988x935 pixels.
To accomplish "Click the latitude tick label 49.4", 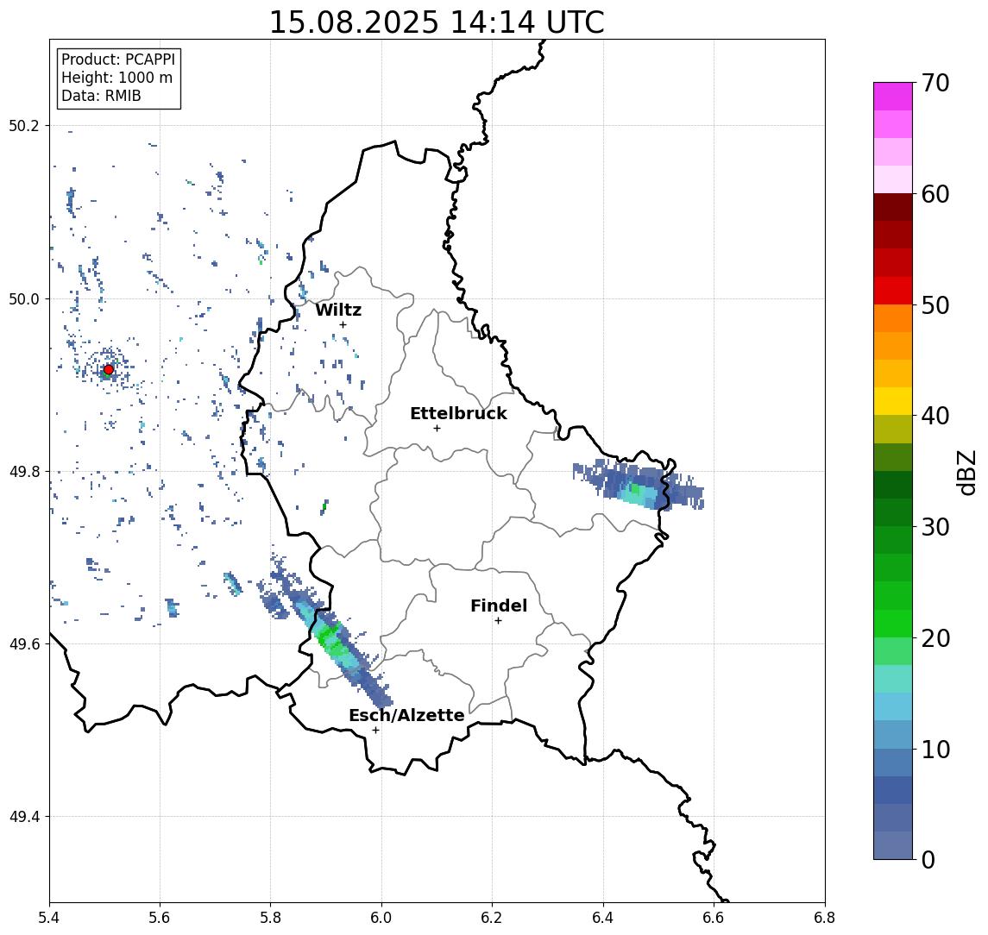I will click(24, 817).
